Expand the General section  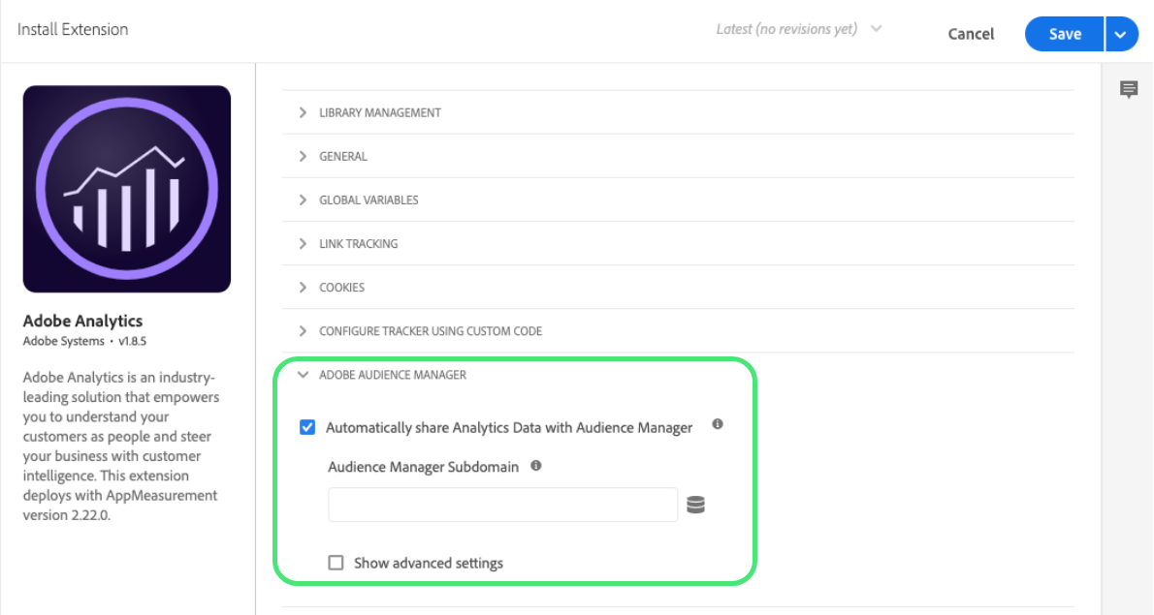click(678, 156)
